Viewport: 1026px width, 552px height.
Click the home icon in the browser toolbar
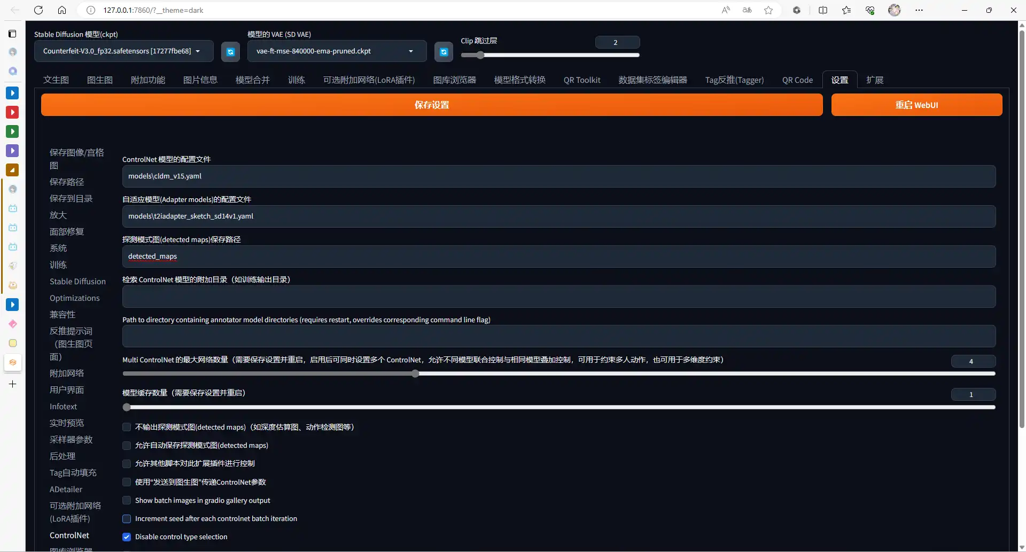62,10
